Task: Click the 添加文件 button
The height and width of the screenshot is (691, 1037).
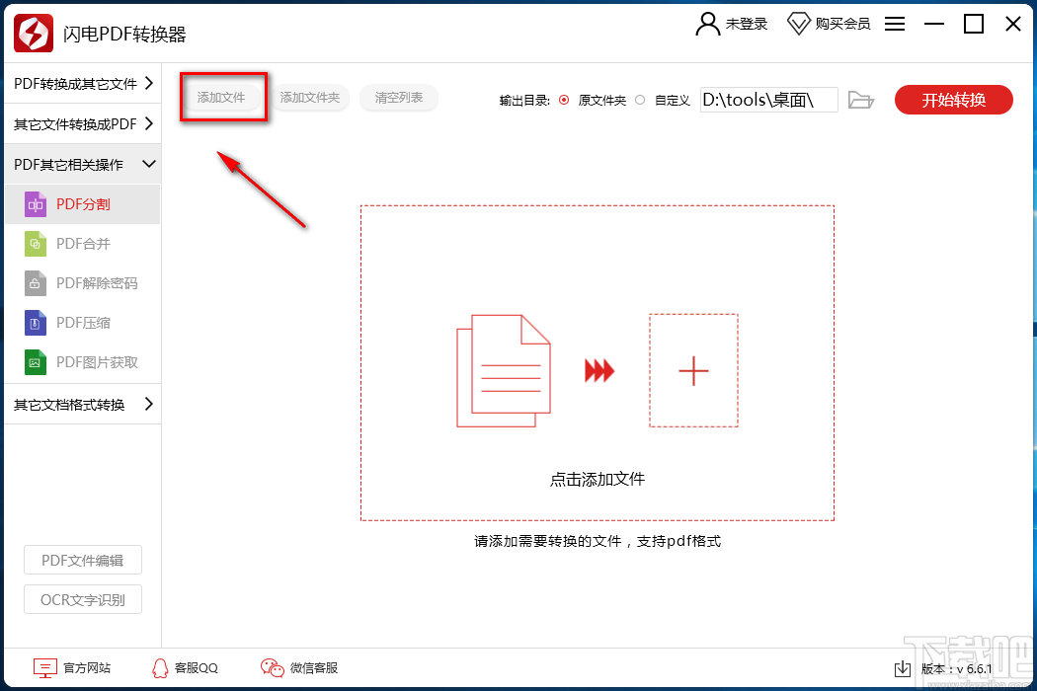Action: point(223,97)
